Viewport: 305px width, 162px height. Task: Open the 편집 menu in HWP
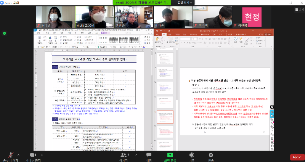coord(48,33)
